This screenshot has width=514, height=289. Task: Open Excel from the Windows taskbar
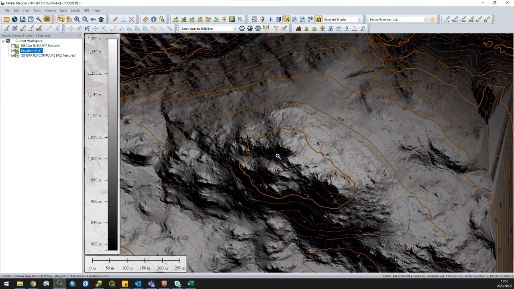[x=190, y=284]
